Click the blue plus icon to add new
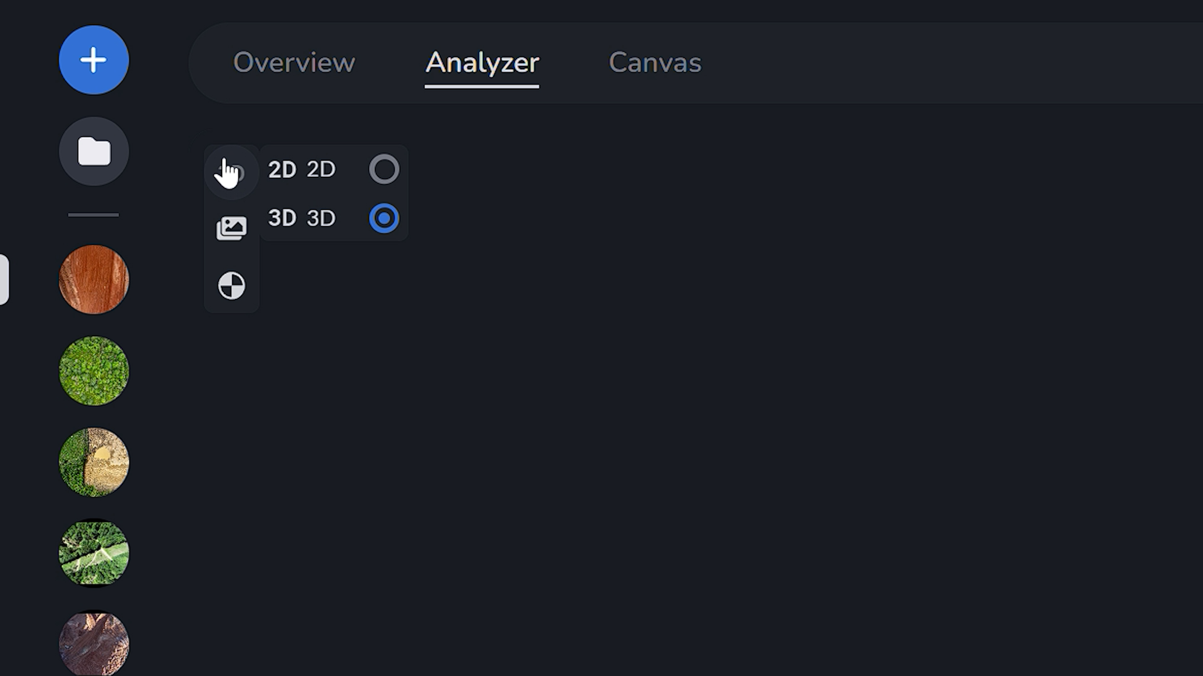 click(x=93, y=59)
